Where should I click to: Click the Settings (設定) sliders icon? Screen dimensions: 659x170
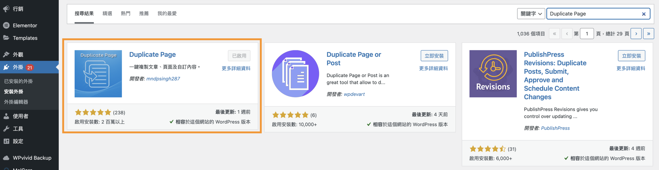6,141
